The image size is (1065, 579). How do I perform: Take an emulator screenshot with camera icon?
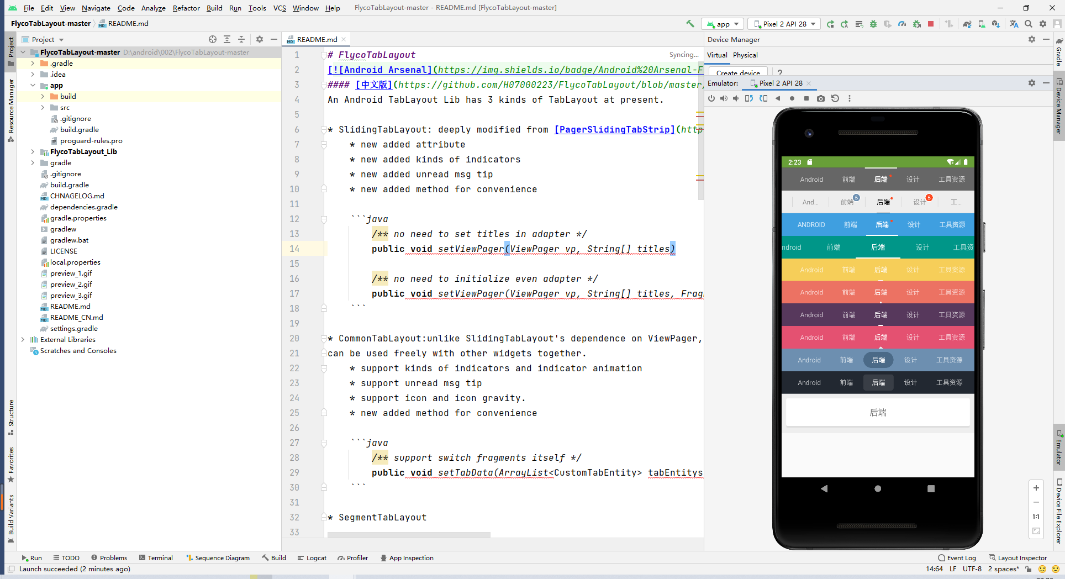pyautogui.click(x=821, y=98)
